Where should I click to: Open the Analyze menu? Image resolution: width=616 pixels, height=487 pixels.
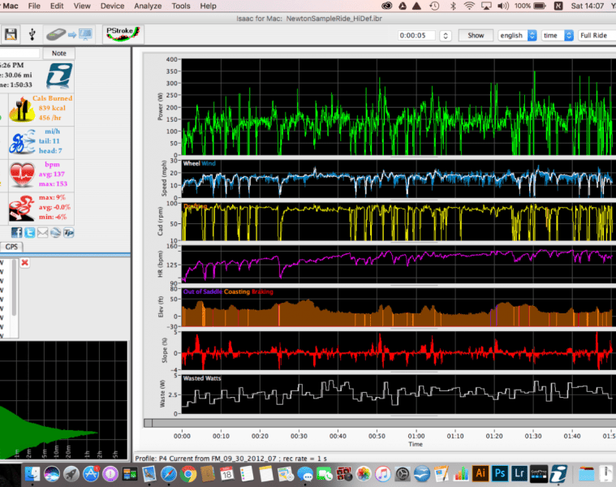(147, 6)
